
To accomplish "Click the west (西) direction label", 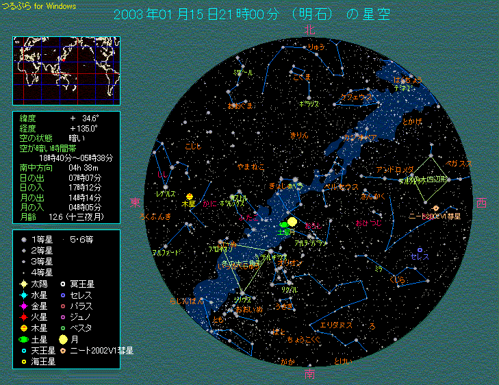I will point(481,203).
